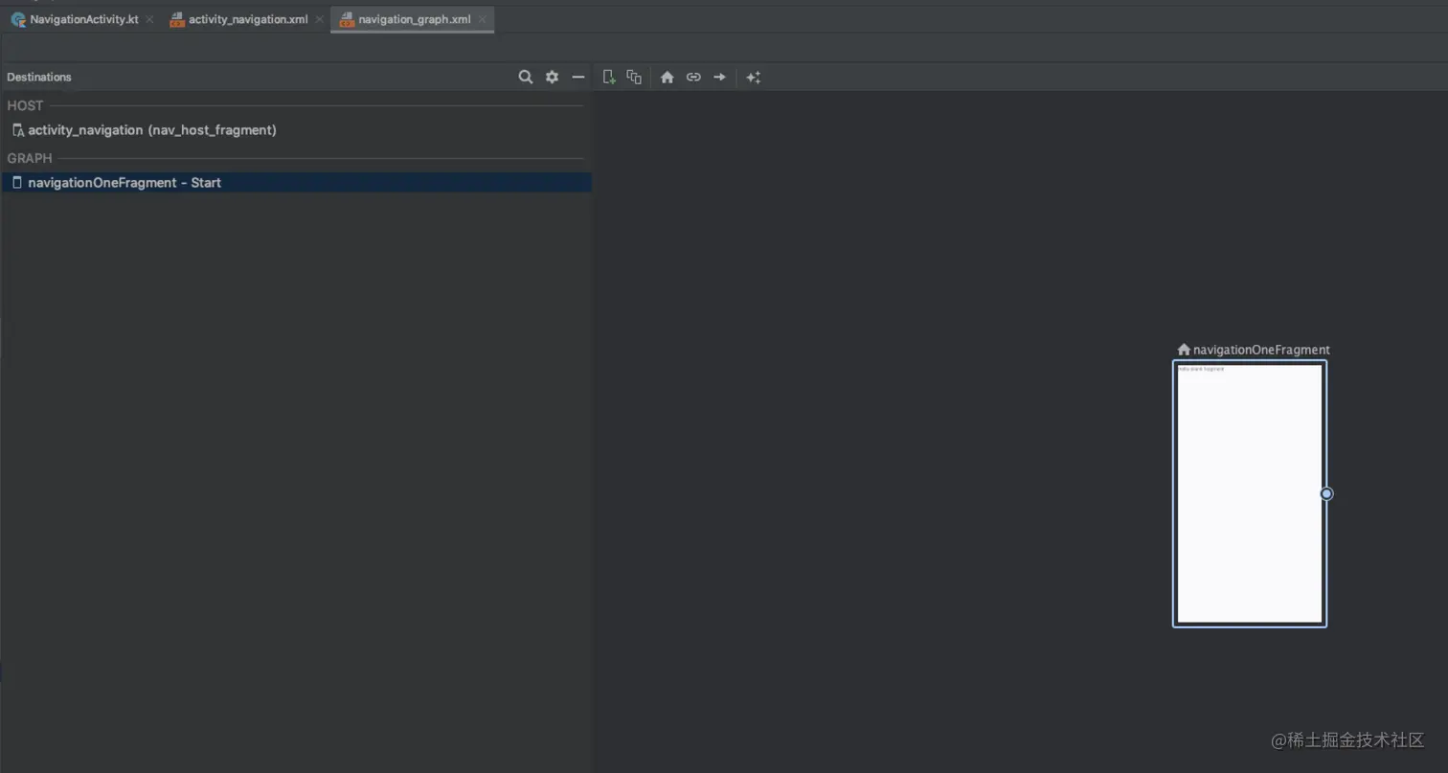This screenshot has width=1448, height=773.
Task: Close the activity_navigation.xml tab
Action: 319,19
